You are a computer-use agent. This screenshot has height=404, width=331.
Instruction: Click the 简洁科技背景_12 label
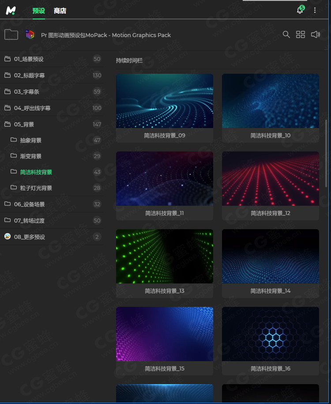tap(271, 213)
